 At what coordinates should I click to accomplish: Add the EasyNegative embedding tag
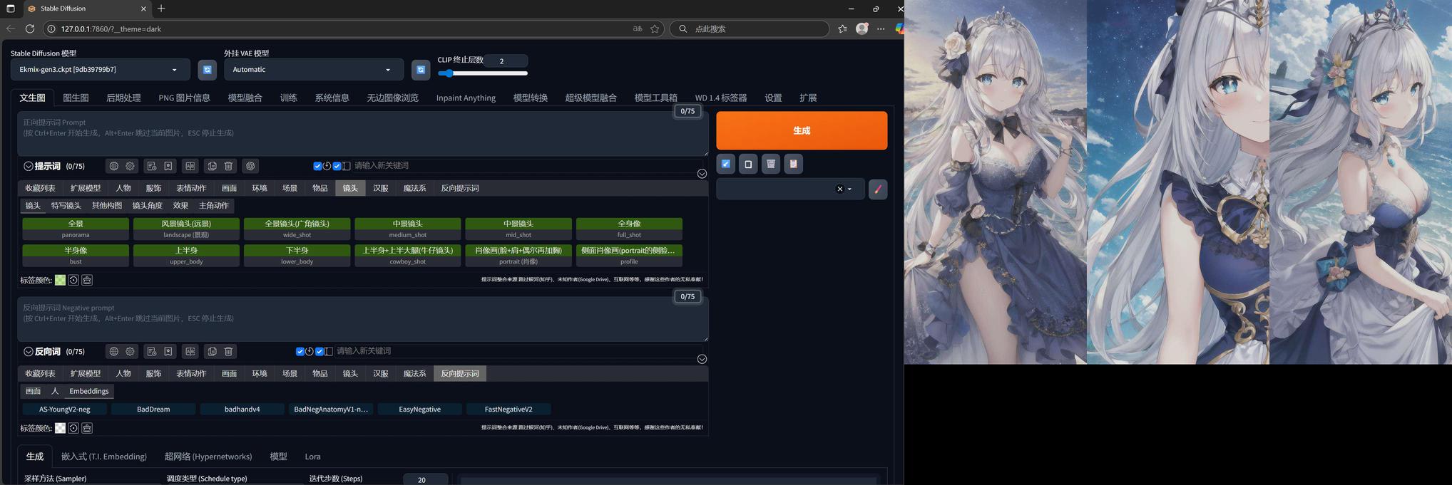click(x=419, y=410)
